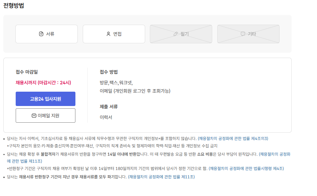Select the 면접 screening method box

click(x=114, y=34)
